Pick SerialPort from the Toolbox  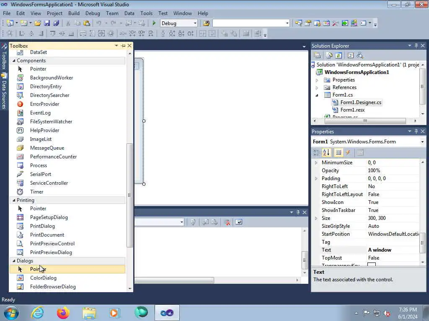41,174
